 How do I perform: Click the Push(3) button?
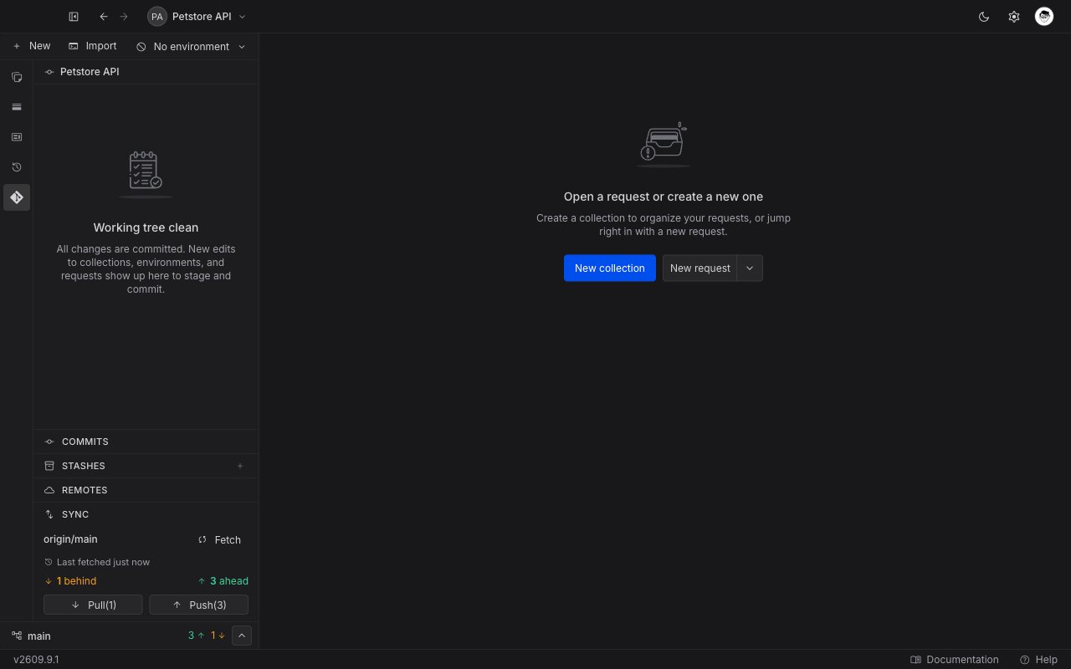[x=199, y=605]
